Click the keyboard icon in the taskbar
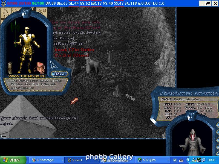This screenshot has height=164, width=219. click(x=181, y=160)
